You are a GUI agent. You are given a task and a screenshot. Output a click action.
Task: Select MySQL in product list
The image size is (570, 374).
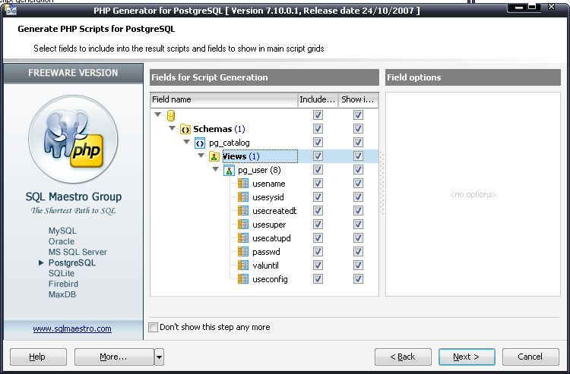[62, 231]
